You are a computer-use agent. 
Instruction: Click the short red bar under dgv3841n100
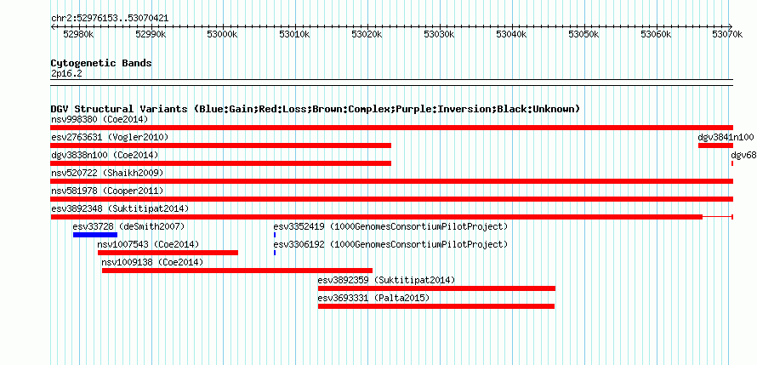click(x=715, y=145)
